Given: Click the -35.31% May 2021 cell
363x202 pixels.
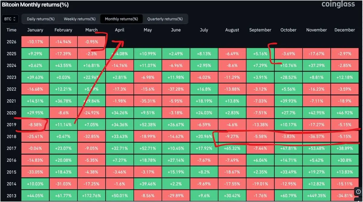Looking at the screenshot, I should [x=148, y=101].
